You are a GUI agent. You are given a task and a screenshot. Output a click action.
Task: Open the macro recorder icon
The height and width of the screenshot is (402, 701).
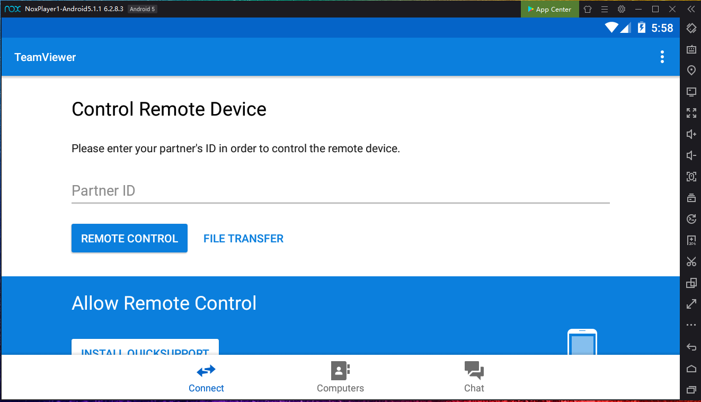click(x=691, y=219)
